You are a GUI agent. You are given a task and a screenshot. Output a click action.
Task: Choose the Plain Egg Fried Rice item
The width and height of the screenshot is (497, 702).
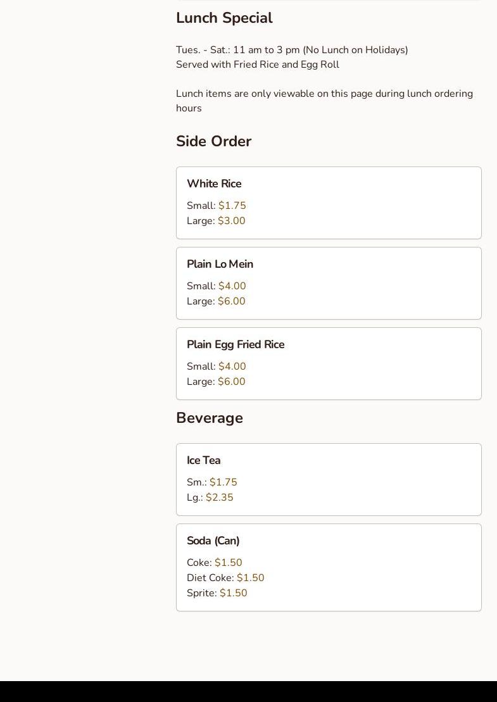[236, 344]
